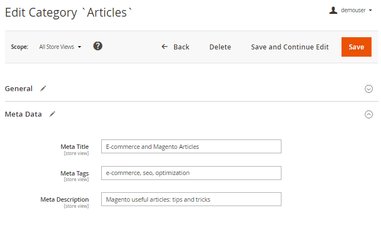Click the General section heading
Screen dimensions: 381x230
[19, 88]
